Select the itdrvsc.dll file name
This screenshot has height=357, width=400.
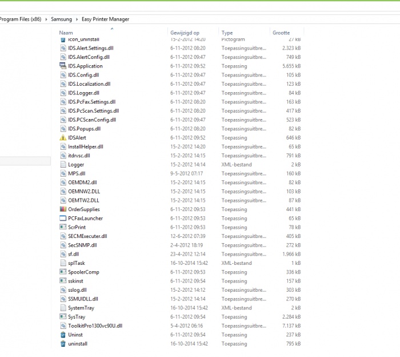pos(79,156)
